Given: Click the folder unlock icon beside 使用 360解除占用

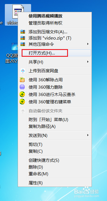Looking at the screenshot, I should click(x=22, y=80).
